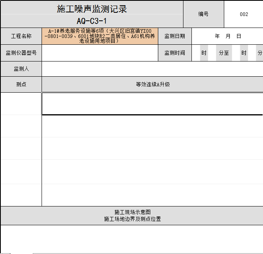This screenshot has height=254, width=263.
Task: Select the 监测日期 label cell
Action: coord(175,36)
